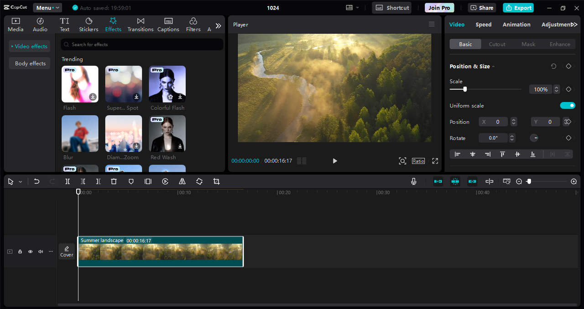Select the Enhance sub-tab
The height and width of the screenshot is (309, 584).
pos(560,44)
